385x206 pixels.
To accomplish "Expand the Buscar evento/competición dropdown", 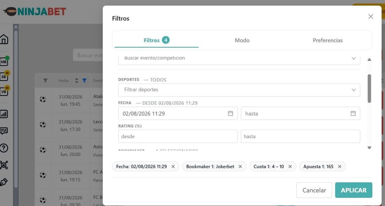I will (x=239, y=59).
